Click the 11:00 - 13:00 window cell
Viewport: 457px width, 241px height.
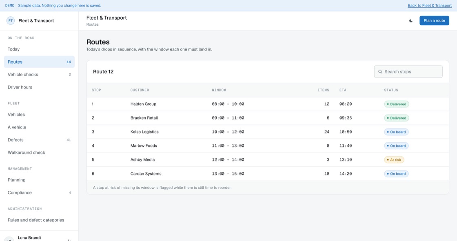coord(228,146)
